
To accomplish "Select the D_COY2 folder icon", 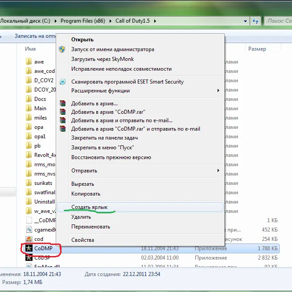I will point(29,80).
